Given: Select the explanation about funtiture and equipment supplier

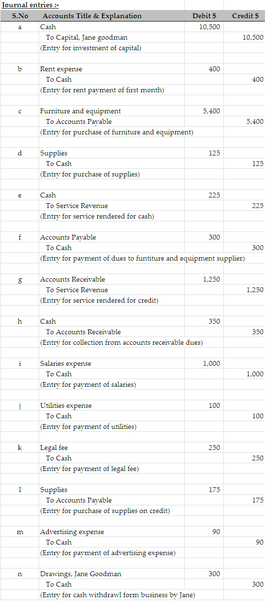Looking at the screenshot, I should (x=142, y=258).
